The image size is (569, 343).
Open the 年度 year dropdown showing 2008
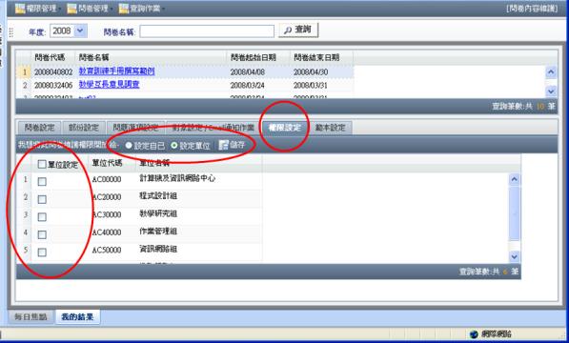click(x=81, y=30)
